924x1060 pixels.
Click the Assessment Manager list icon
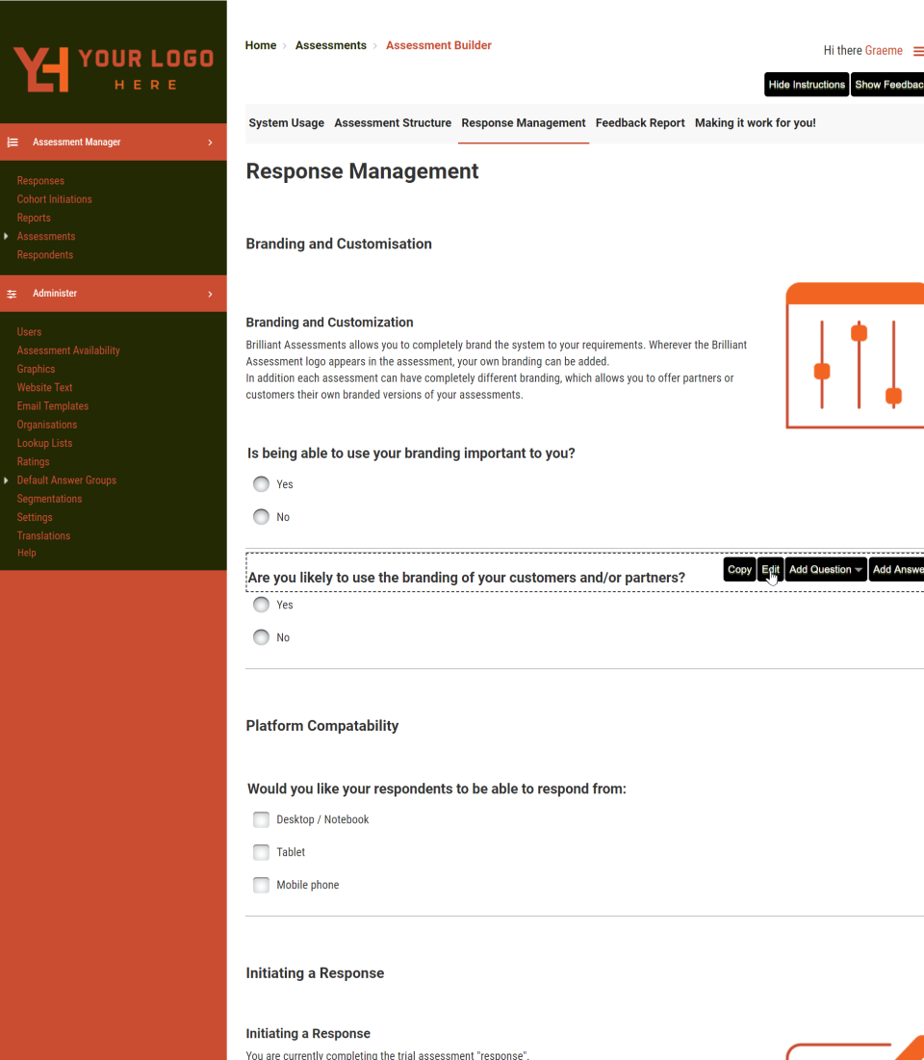tap(13, 142)
